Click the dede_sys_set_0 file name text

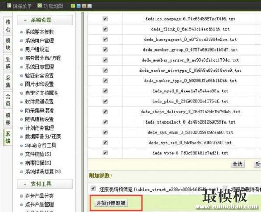point(190,143)
